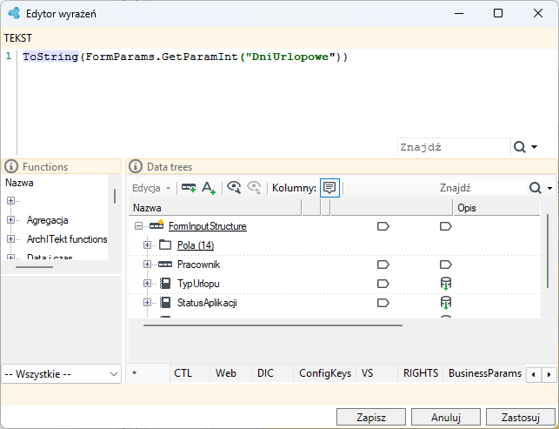Image resolution: width=559 pixels, height=429 pixels.
Task: Click the greyed eye search icon
Action: [x=254, y=187]
